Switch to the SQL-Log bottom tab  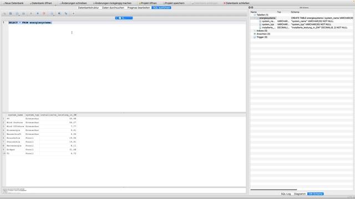point(286,194)
